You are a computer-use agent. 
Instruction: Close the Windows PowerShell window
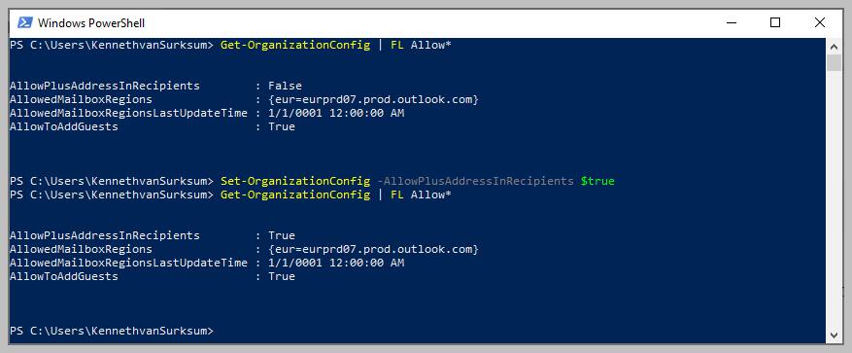pyautogui.click(x=819, y=22)
